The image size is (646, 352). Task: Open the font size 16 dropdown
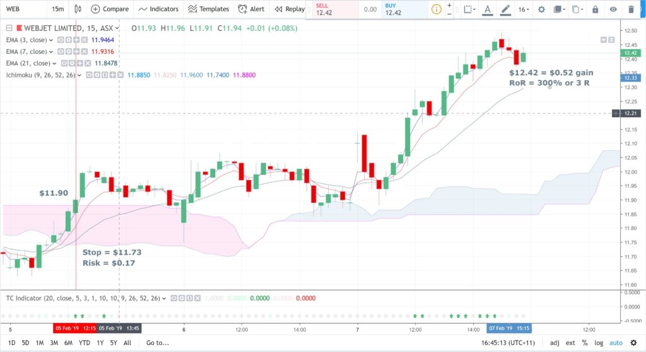pyautogui.click(x=524, y=9)
